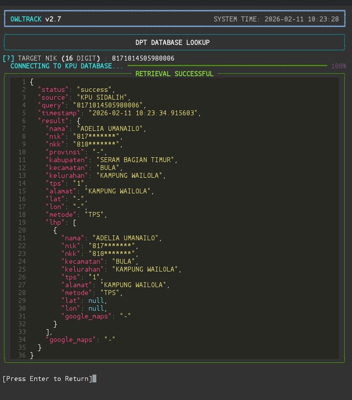Click the "kabupaten" key
The image size is (352, 400).
click(67, 160)
